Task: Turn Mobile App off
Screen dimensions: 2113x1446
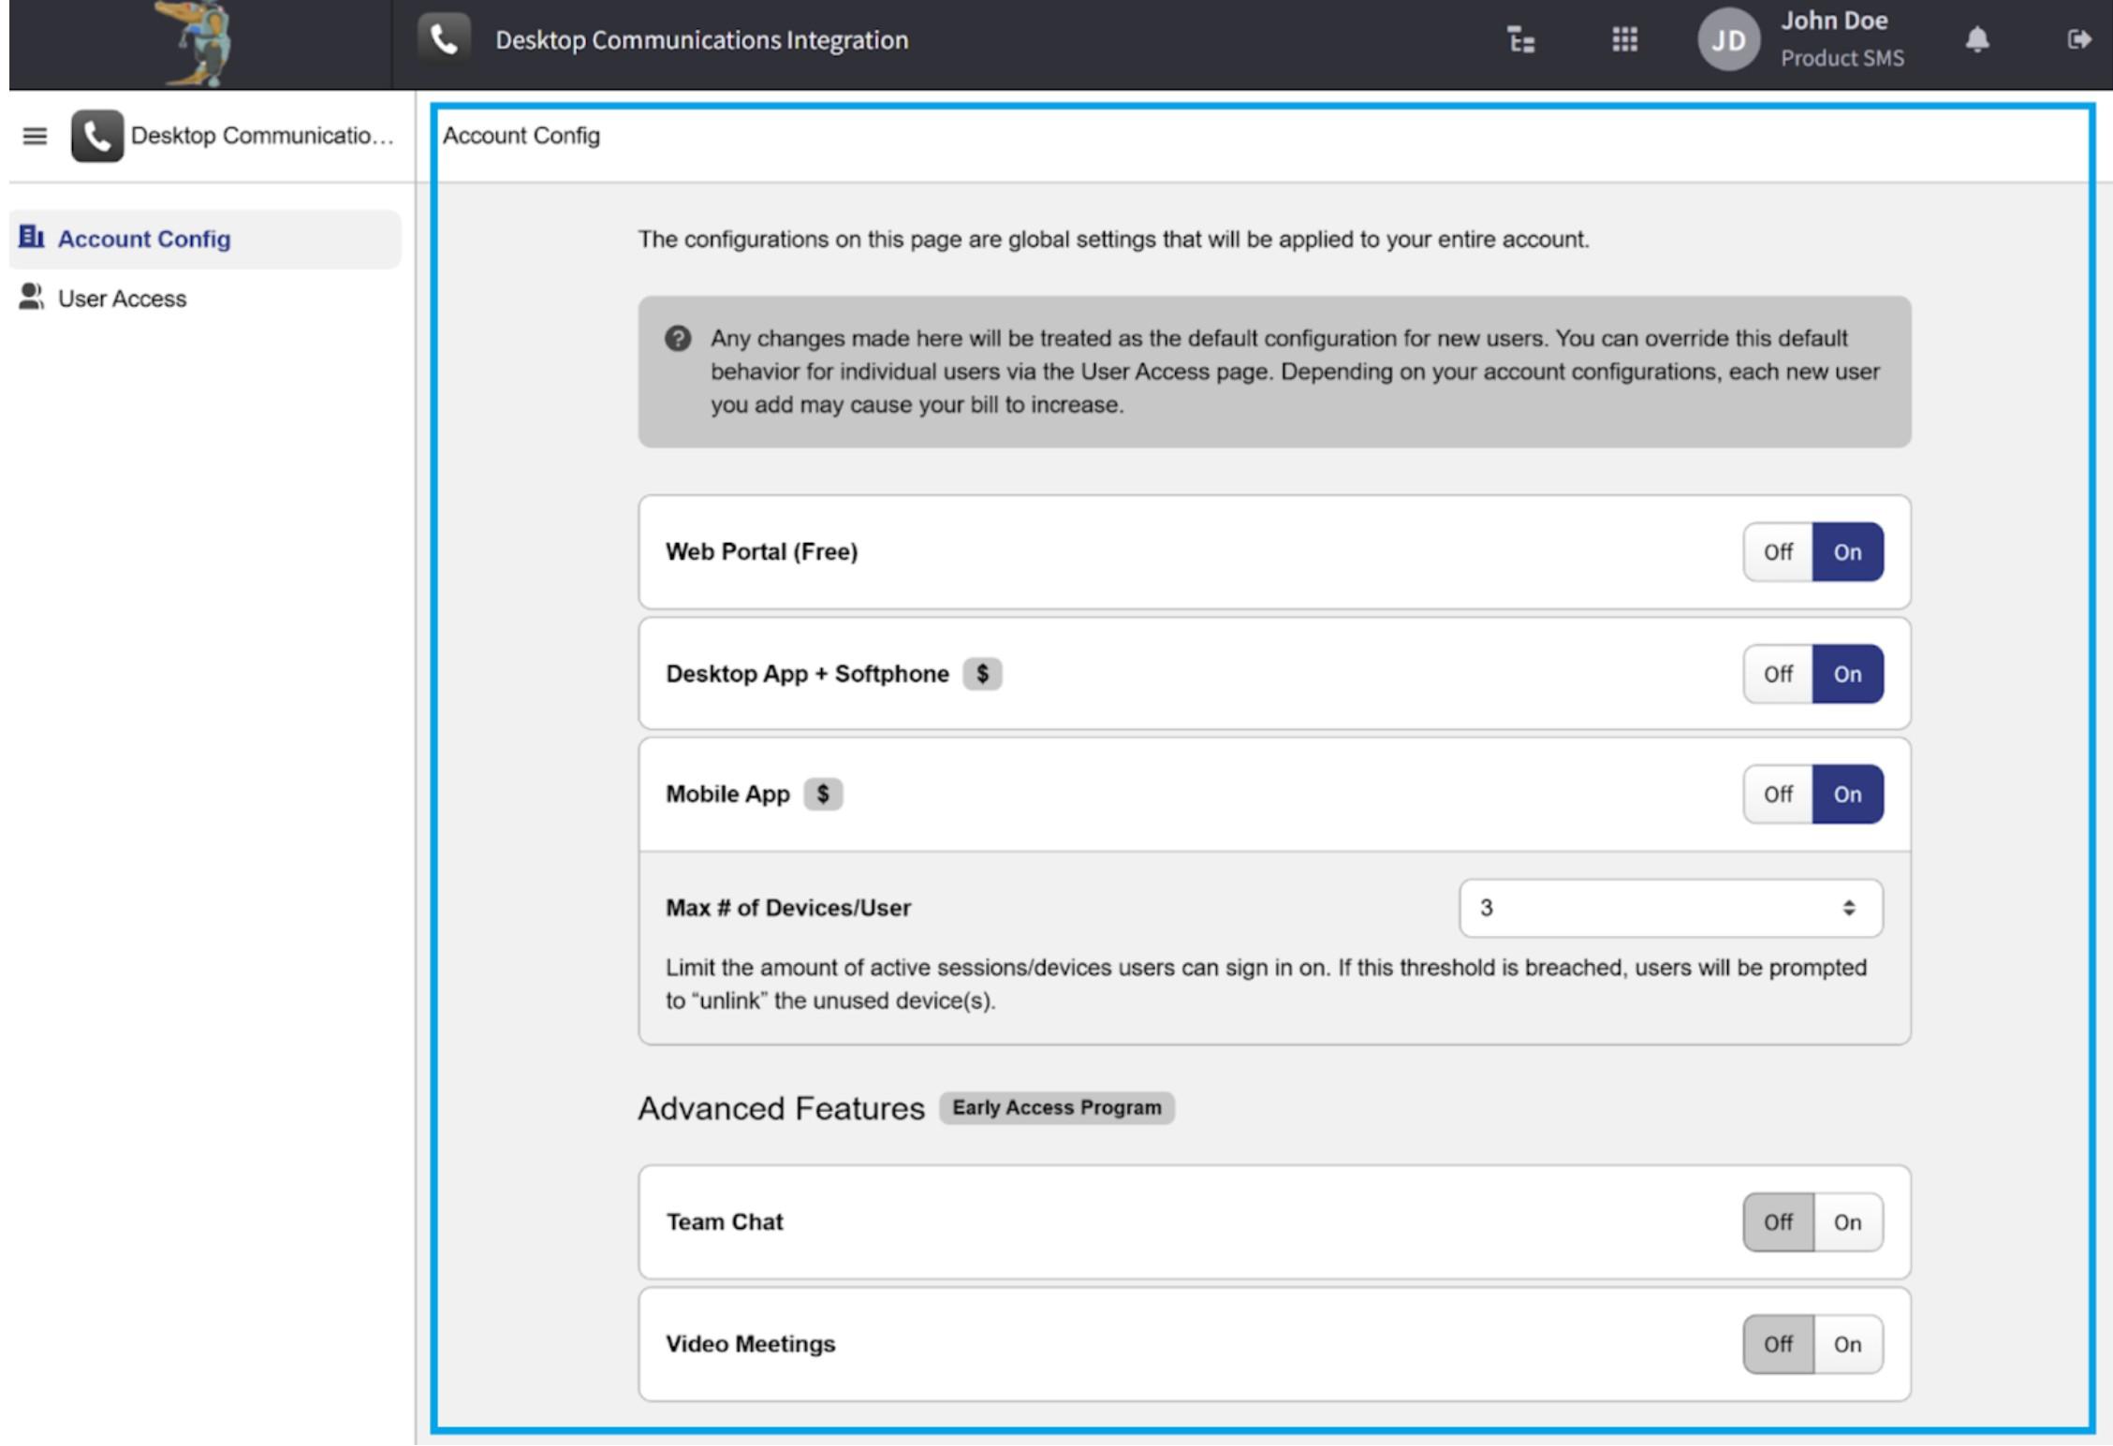Action: tap(1777, 795)
